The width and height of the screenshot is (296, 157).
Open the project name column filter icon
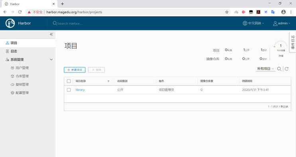[109, 81]
